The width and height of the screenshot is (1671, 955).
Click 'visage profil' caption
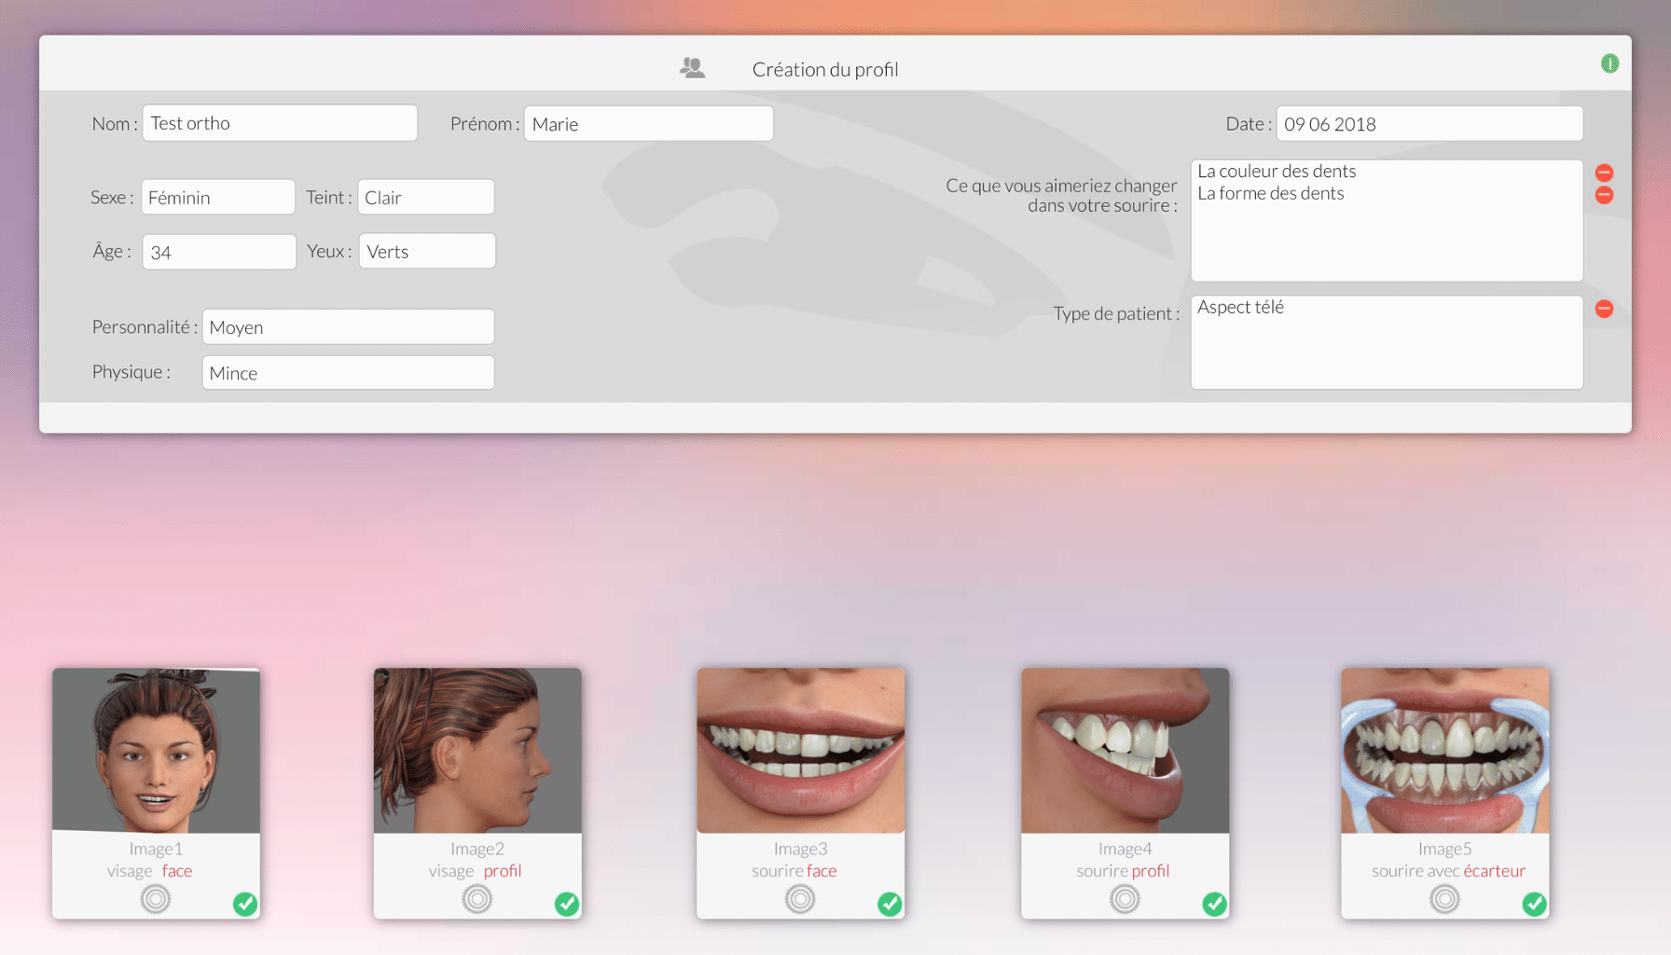475,870
